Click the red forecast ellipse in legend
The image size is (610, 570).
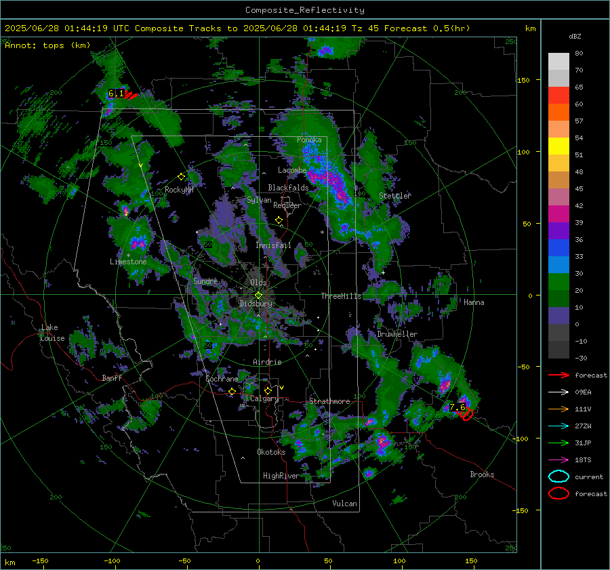click(x=558, y=493)
